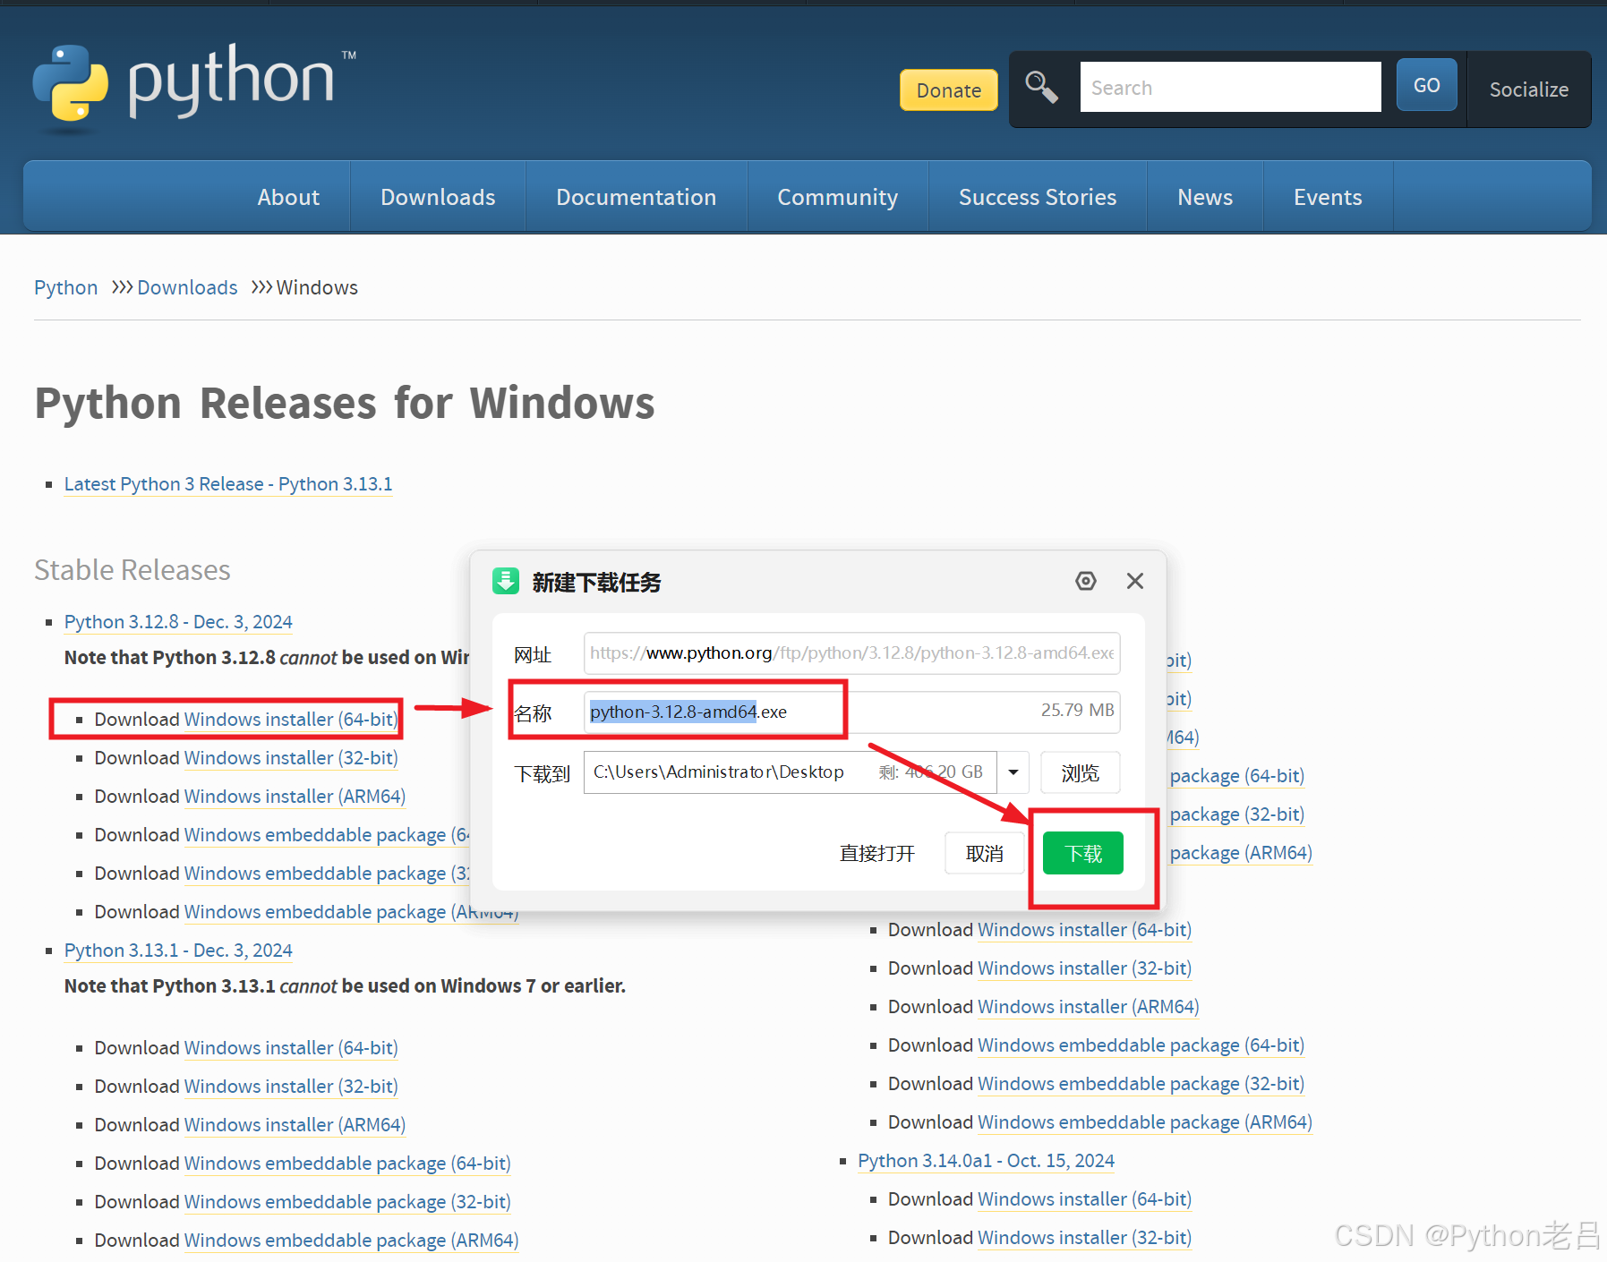
Task: Click the Search text box
Action: coord(1230,87)
